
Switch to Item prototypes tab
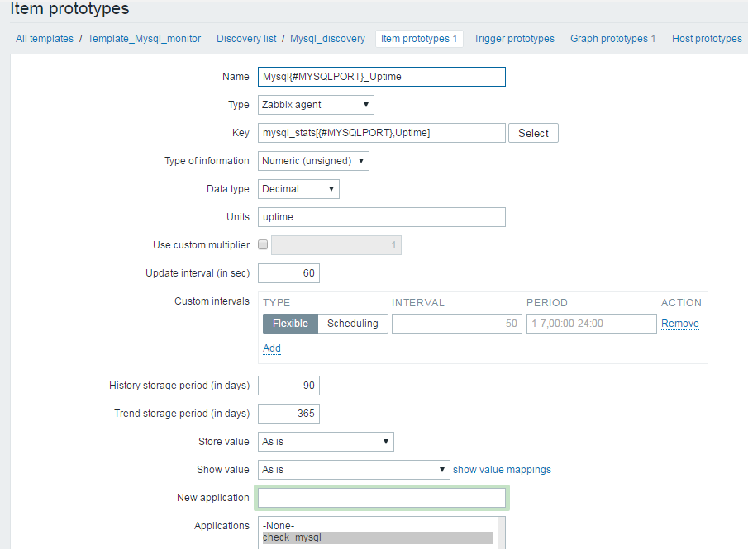coord(419,39)
